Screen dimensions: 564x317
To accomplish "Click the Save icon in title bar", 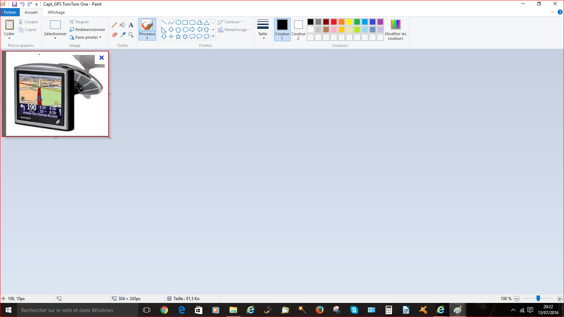I will click(x=14, y=4).
